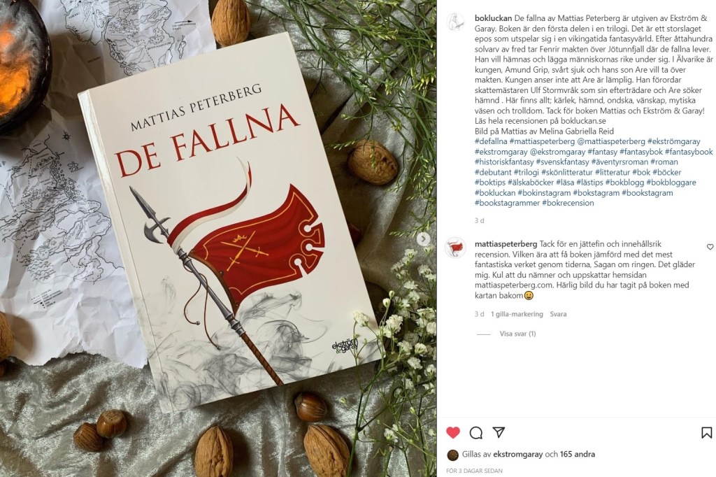The width and height of the screenshot is (716, 477).
Task: Go to next photo with carousel arrow
Action: (423, 239)
